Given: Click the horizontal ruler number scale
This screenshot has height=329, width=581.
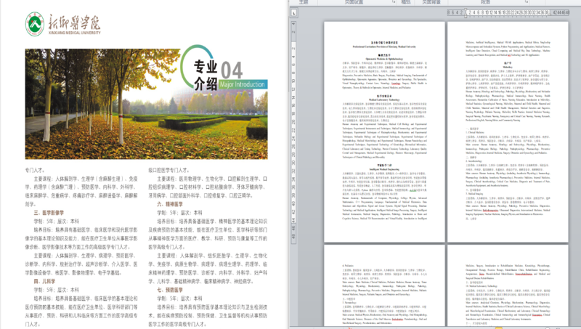Looking at the screenshot, I should 508,12.
